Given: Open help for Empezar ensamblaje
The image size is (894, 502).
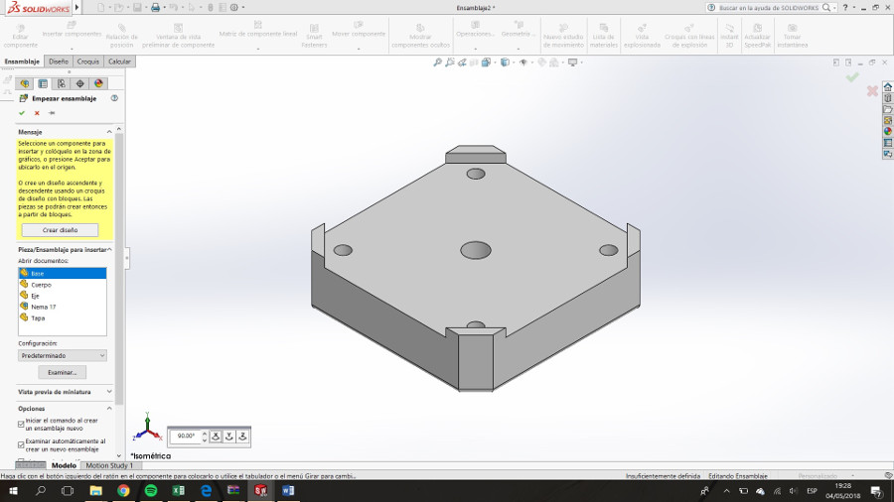Looking at the screenshot, I should tap(114, 98).
